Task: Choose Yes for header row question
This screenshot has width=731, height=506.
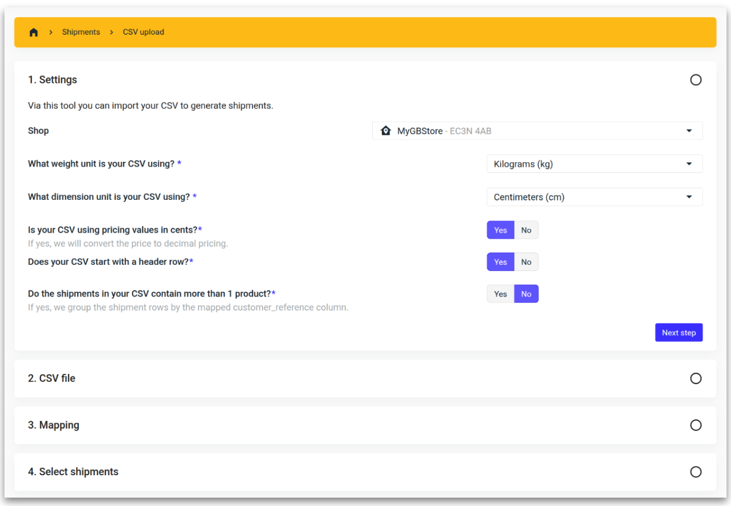Action: (500, 262)
